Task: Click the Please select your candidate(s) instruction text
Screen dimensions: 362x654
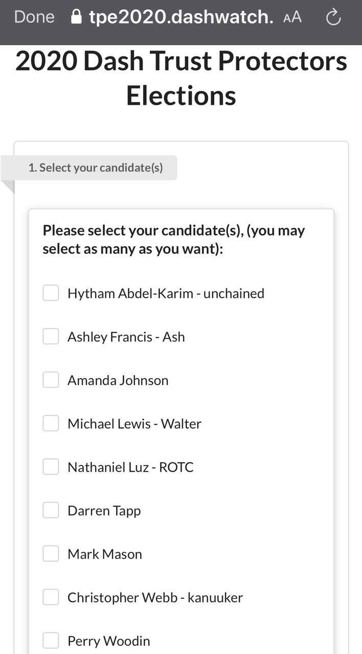Action: [x=173, y=240]
